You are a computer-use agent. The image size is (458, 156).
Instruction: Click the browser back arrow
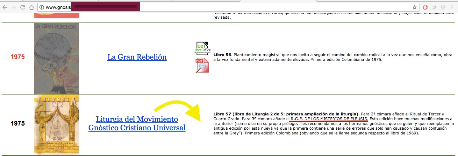click(x=5, y=7)
